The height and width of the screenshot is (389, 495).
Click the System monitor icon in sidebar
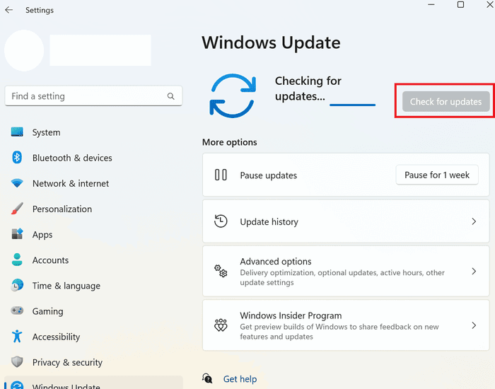(17, 132)
